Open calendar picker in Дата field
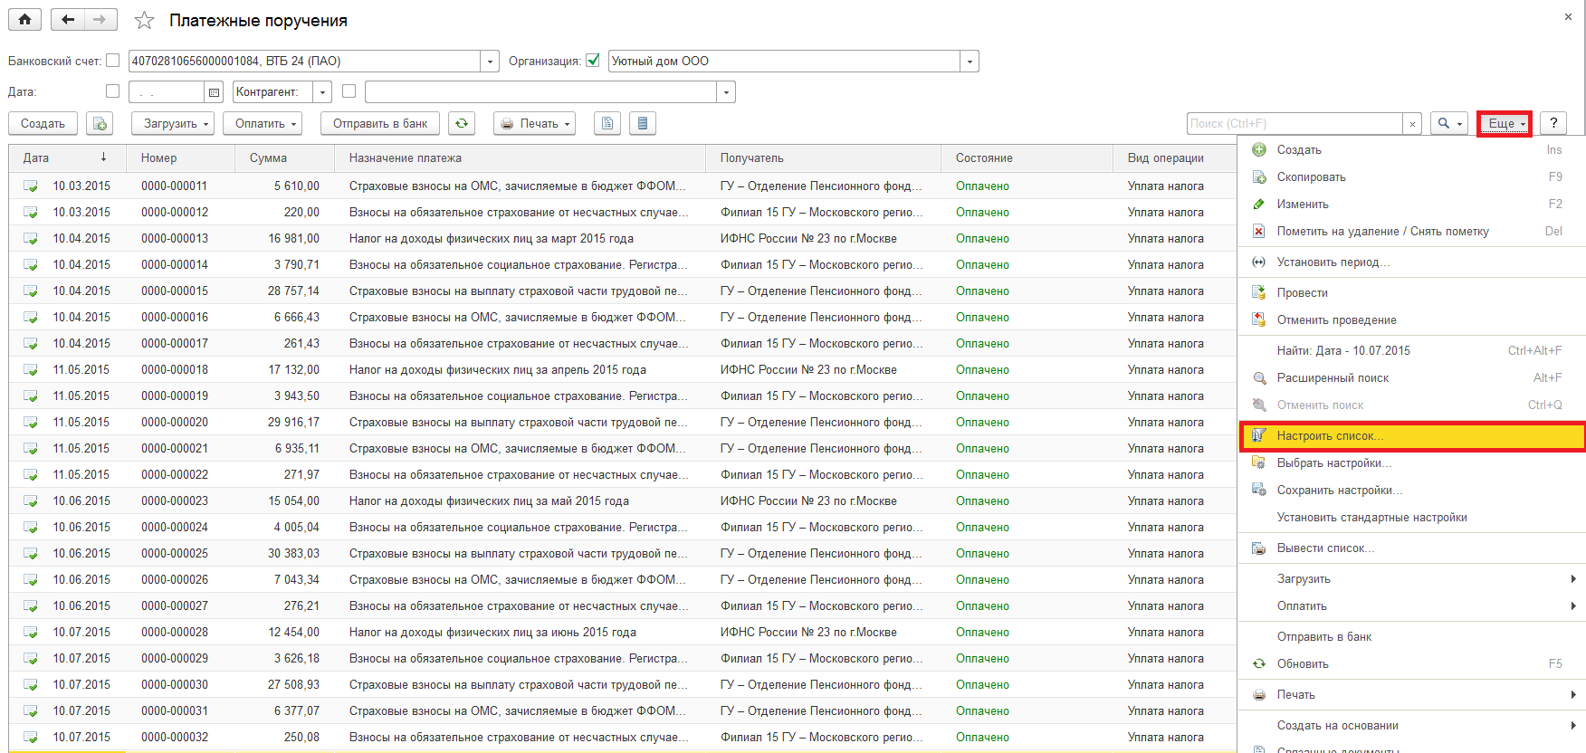 point(215,92)
